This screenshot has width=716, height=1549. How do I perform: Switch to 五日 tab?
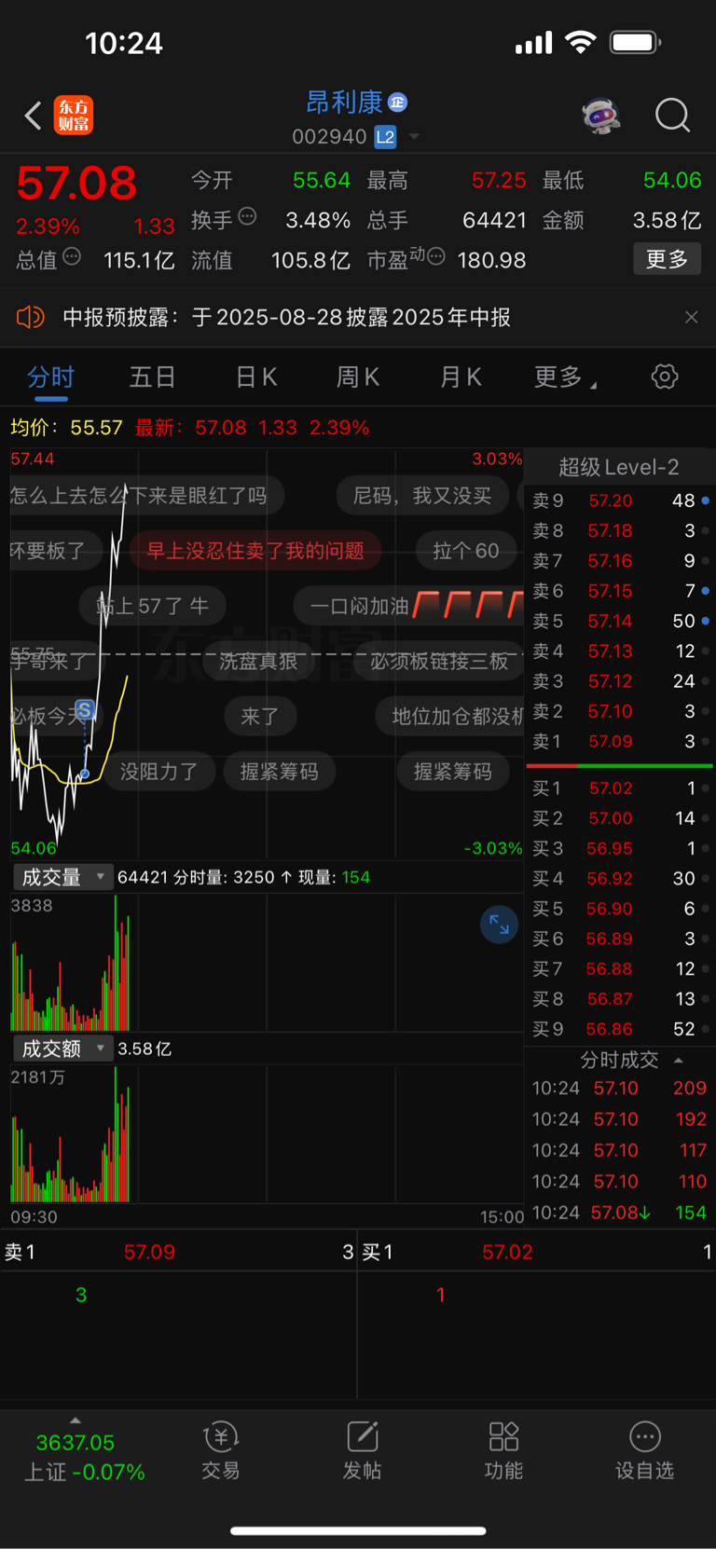coord(152,377)
